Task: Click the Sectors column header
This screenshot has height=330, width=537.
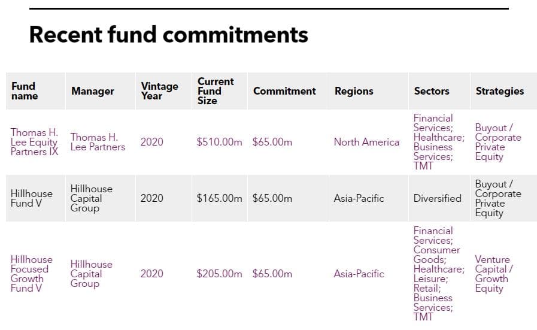Action: point(432,91)
